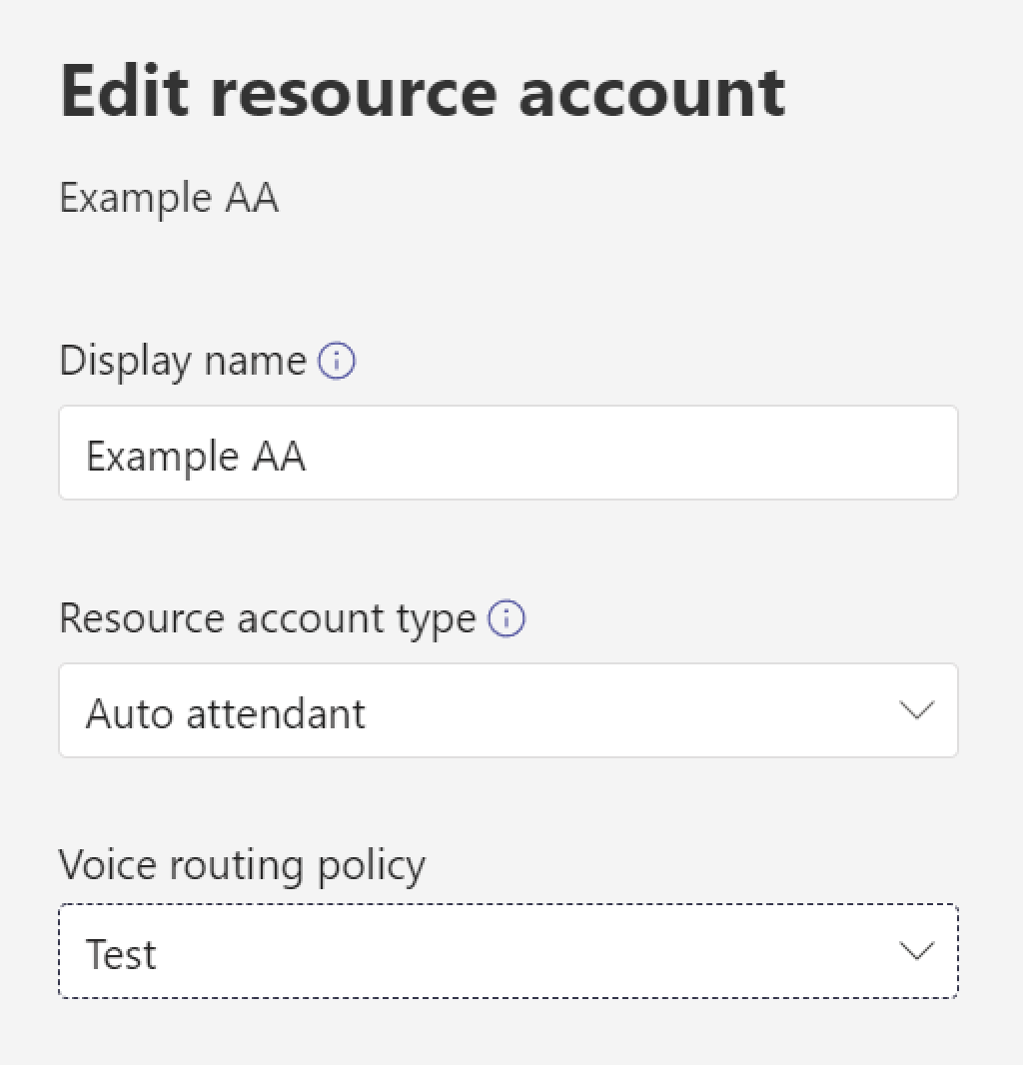Click the Example AA subtitle label
Viewport: 1023px width, 1065px height.
(169, 197)
